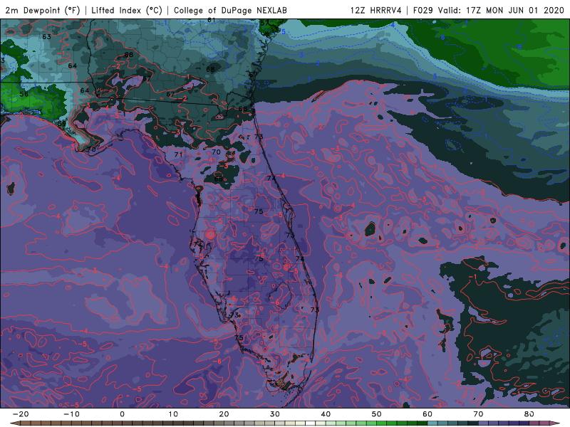This screenshot has height=427, width=570.
Task: Click the '80' label on the color scale
Action: [529, 414]
